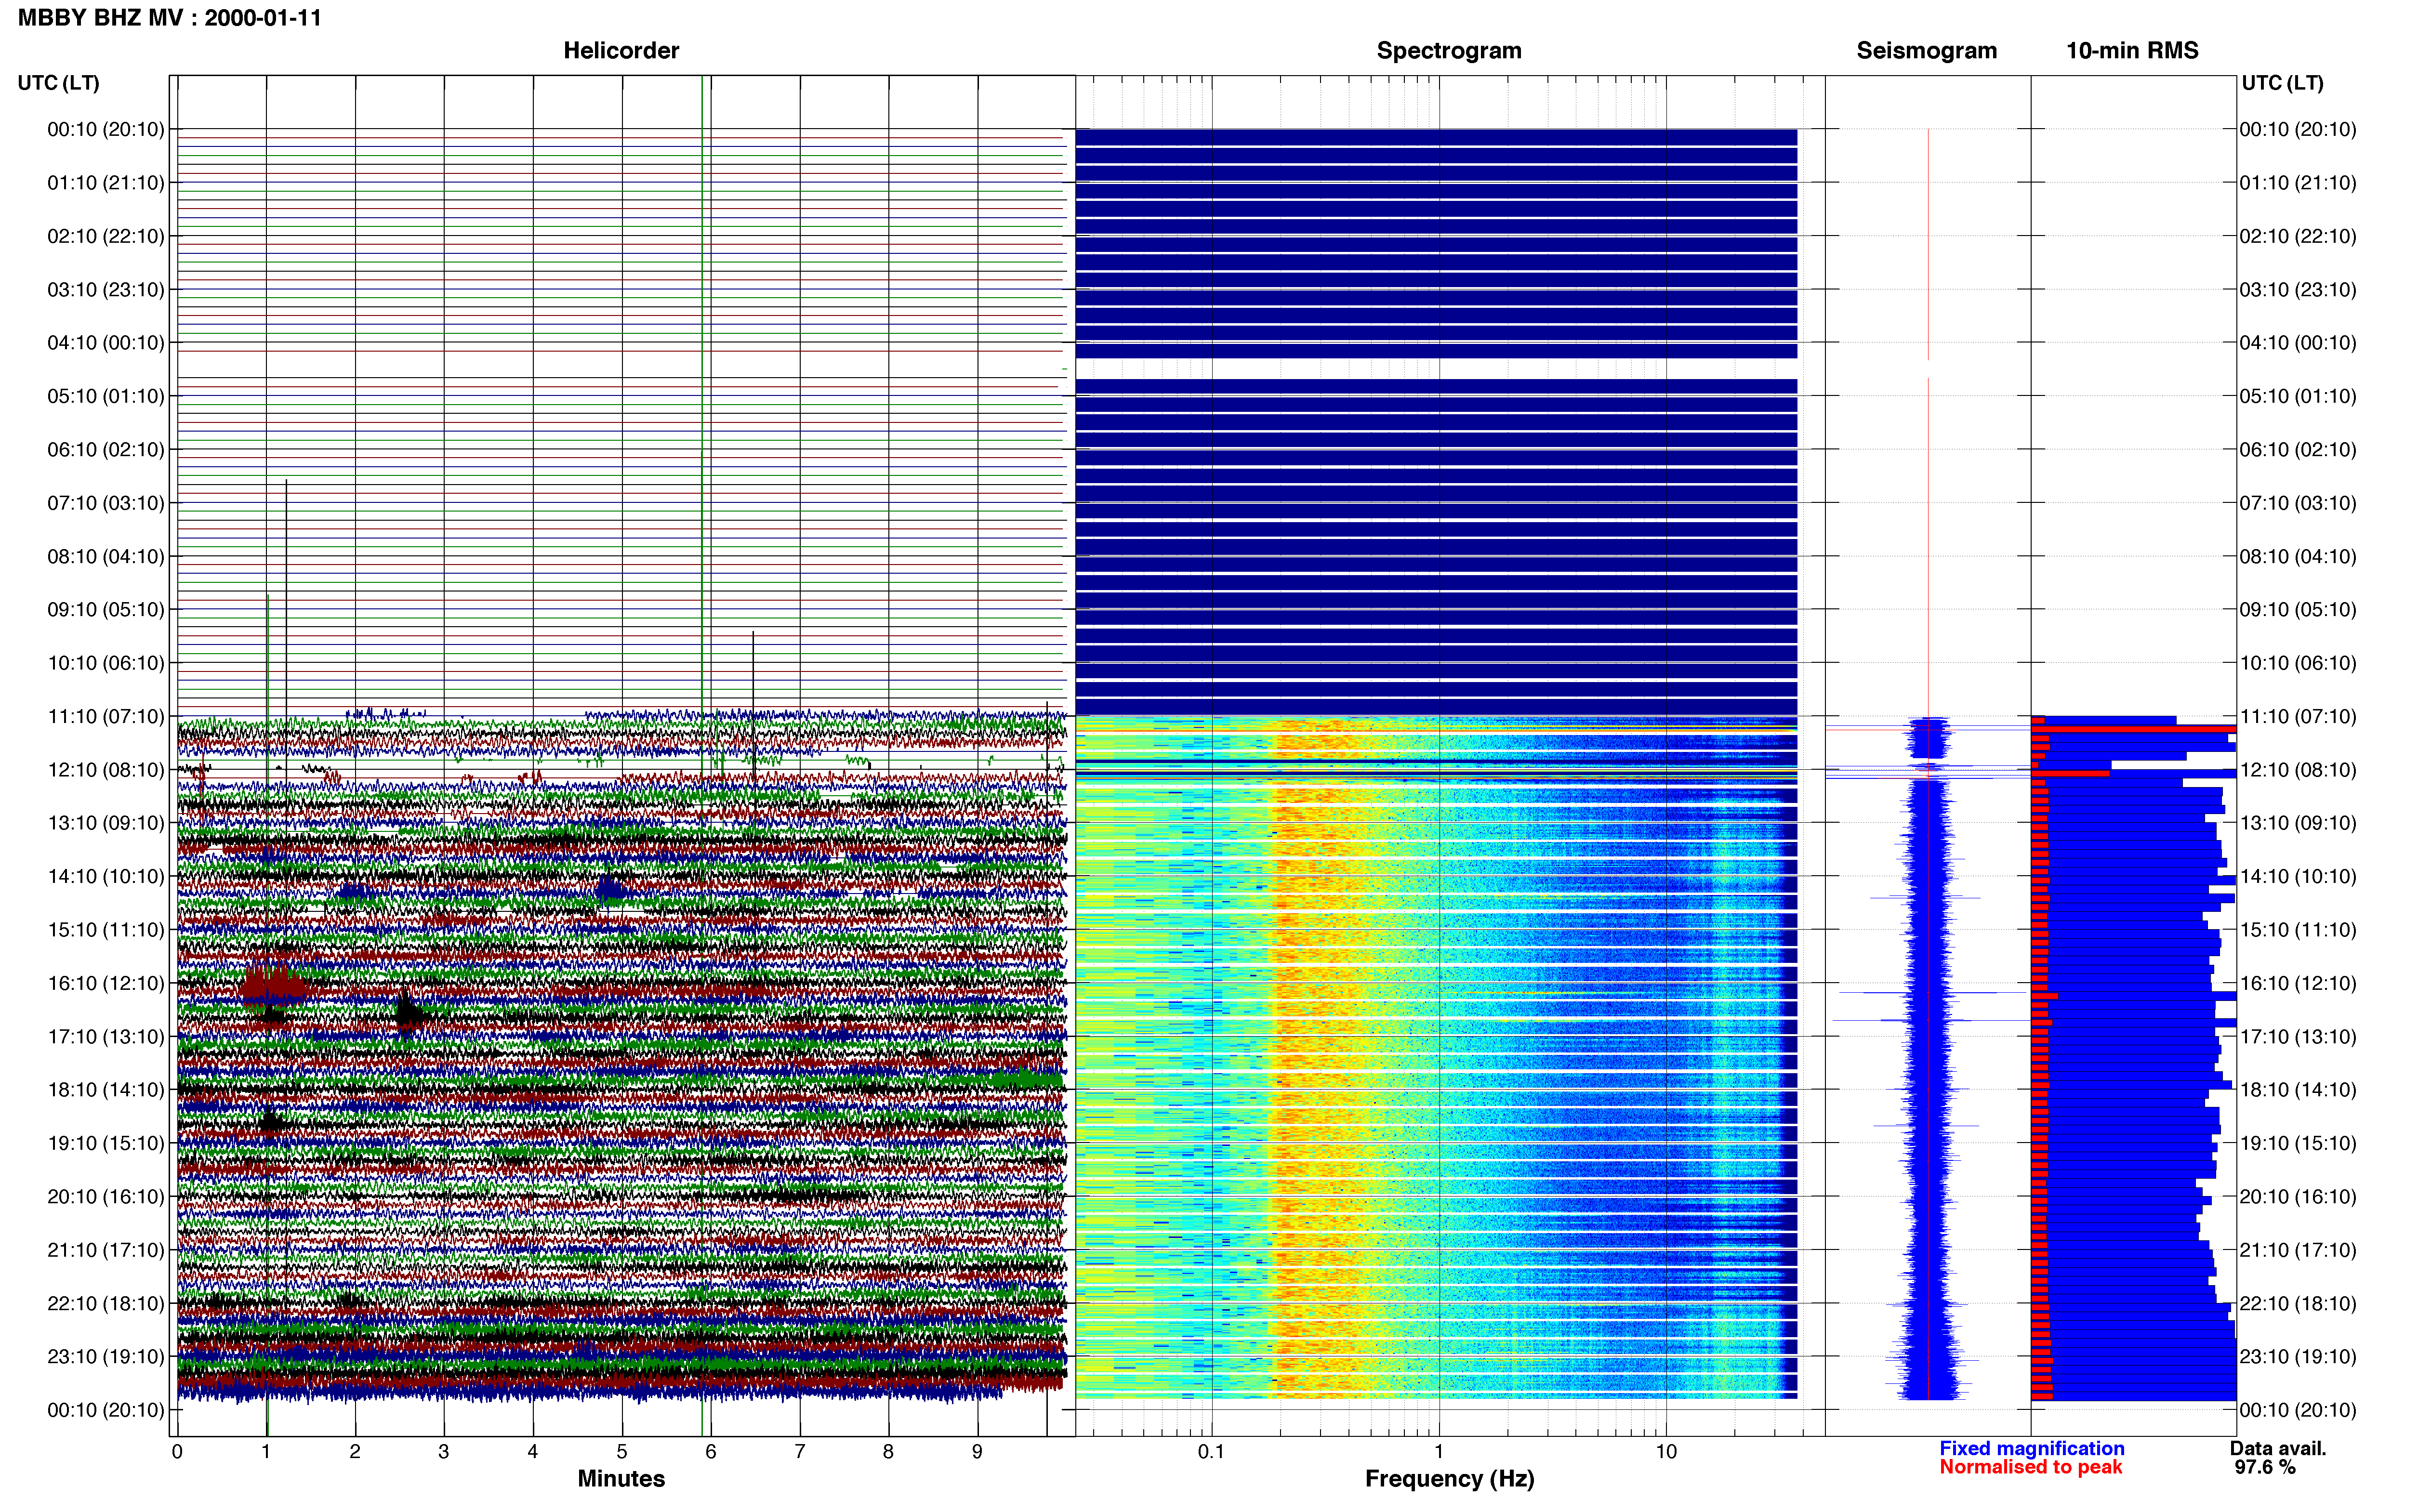Click the '1' frequency tick label
The height and width of the screenshot is (1512, 2418).
[1439, 1452]
